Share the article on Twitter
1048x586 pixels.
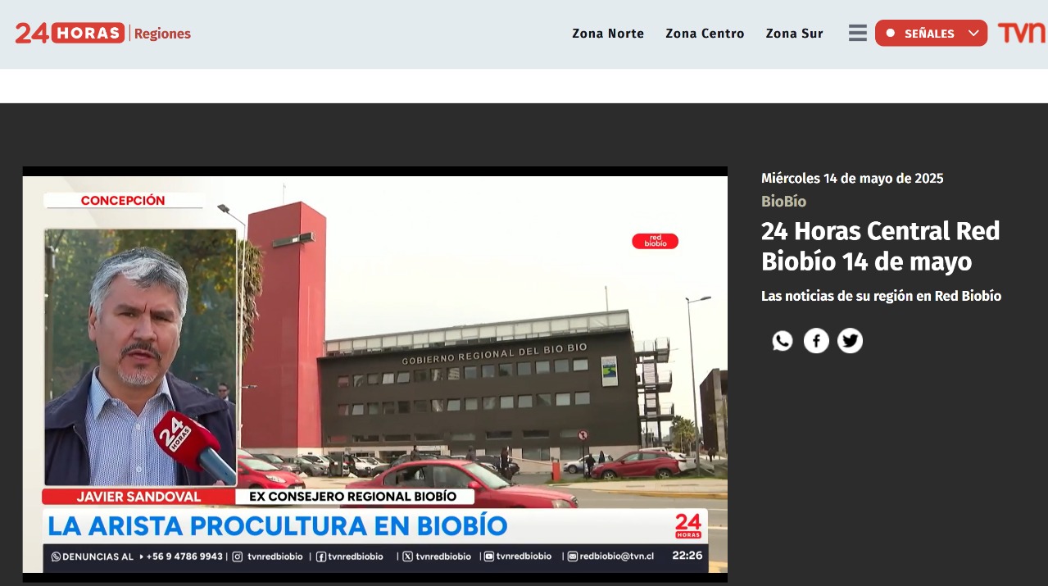point(850,341)
